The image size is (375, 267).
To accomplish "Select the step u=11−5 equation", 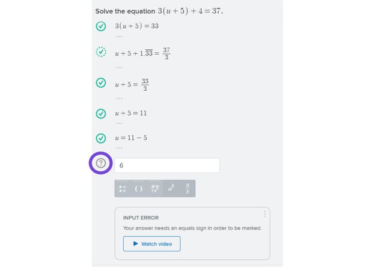I will 131,138.
